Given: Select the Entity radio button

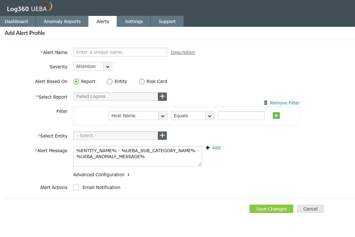Looking at the screenshot, I should tap(110, 82).
